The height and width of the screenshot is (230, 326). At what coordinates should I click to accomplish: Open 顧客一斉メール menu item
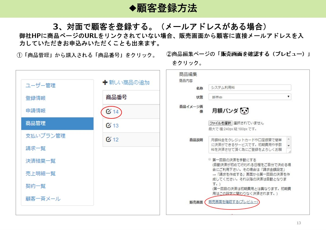pos(43,199)
